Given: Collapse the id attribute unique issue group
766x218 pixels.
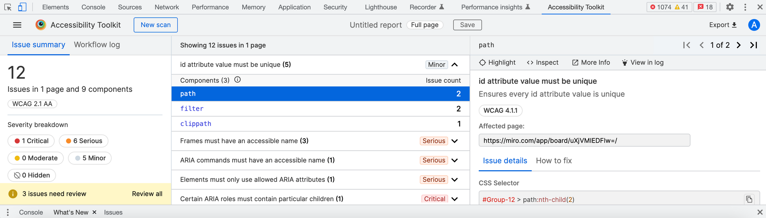Looking at the screenshot, I should [455, 65].
